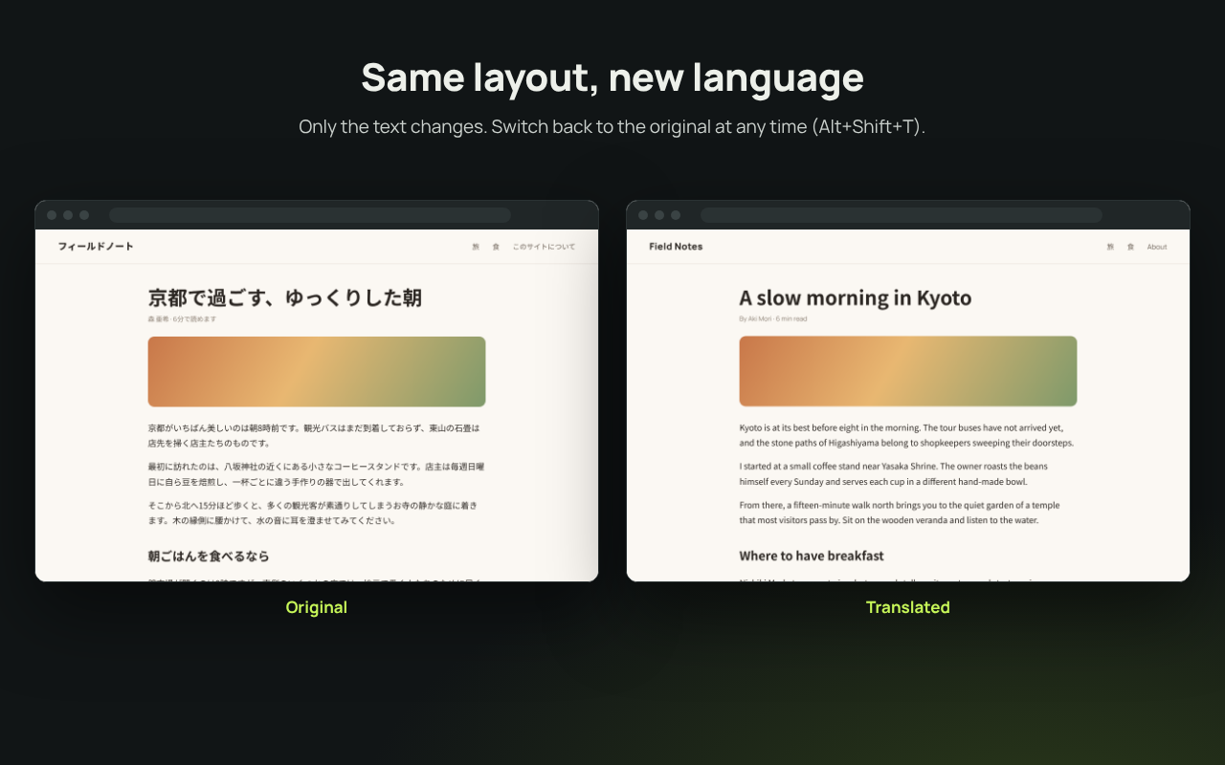The height and width of the screenshot is (765, 1225).
Task: Click the address bar in the Original window
Action: point(309,215)
